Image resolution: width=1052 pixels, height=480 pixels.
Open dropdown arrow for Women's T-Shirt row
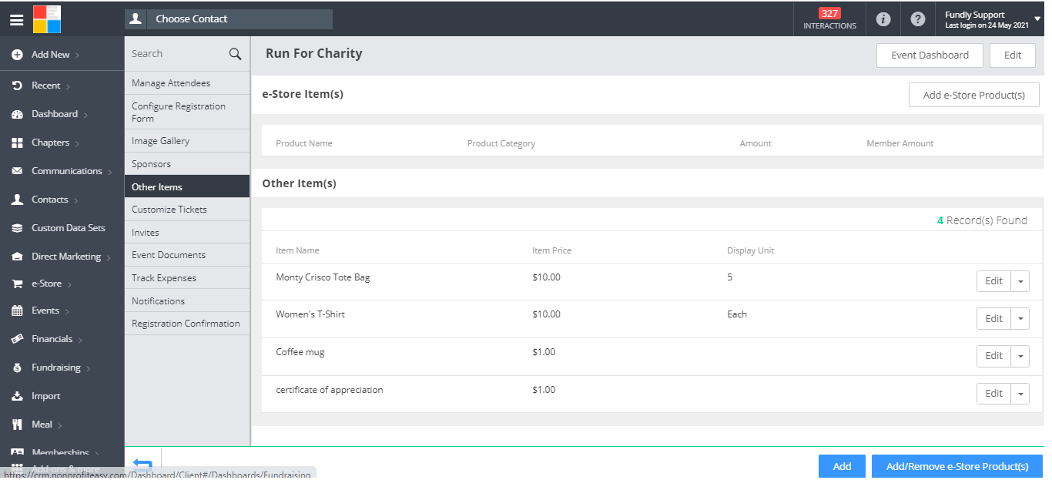[1020, 319]
